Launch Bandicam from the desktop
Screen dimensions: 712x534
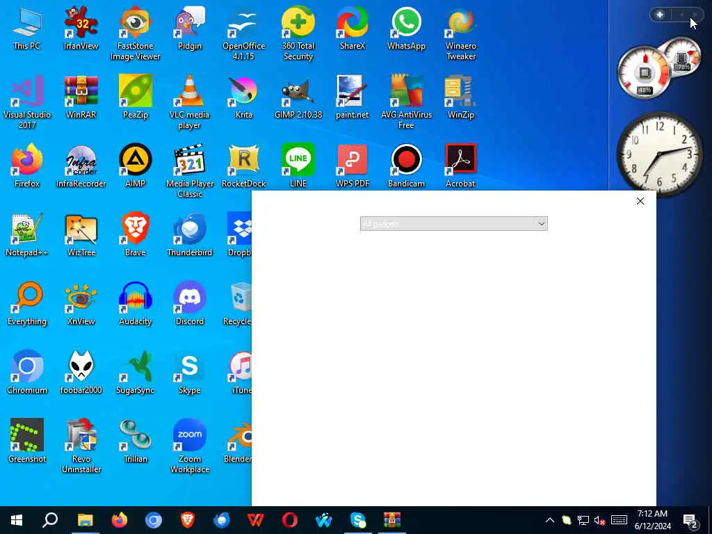click(x=406, y=165)
